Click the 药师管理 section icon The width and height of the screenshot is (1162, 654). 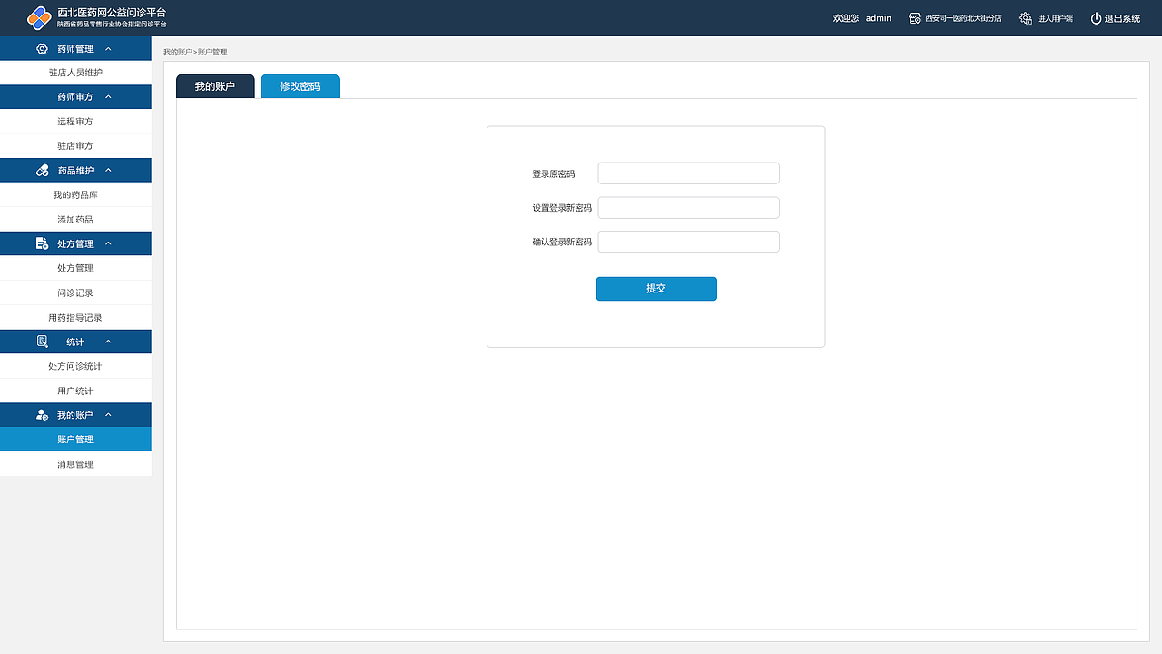pyautogui.click(x=42, y=49)
